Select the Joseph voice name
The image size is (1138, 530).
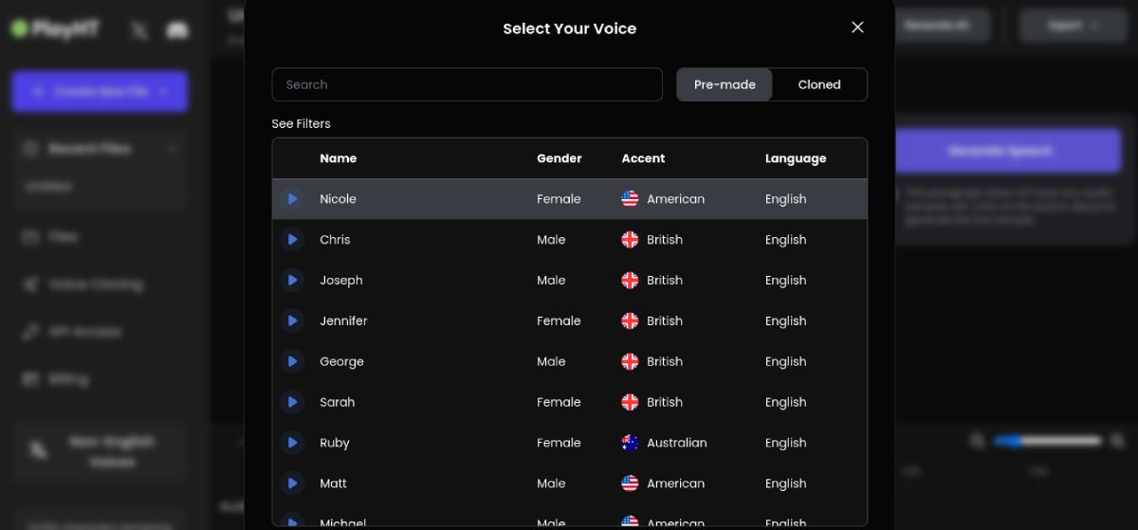(341, 281)
